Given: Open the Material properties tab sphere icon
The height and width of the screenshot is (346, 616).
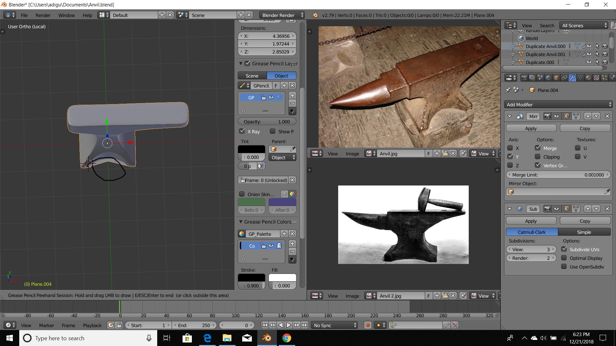Looking at the screenshot, I should pyautogui.click(x=588, y=78).
